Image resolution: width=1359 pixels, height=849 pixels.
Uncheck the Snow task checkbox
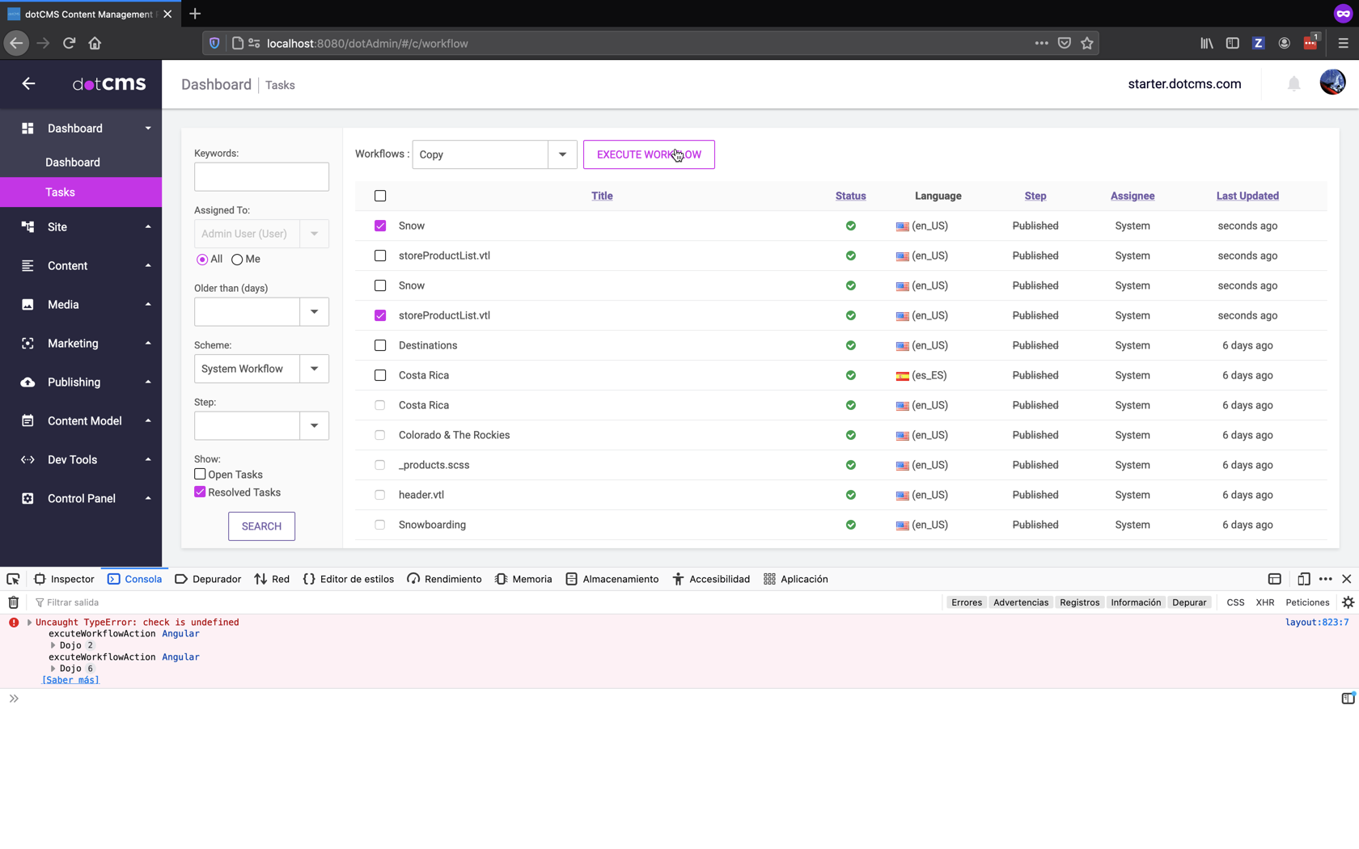click(x=380, y=226)
